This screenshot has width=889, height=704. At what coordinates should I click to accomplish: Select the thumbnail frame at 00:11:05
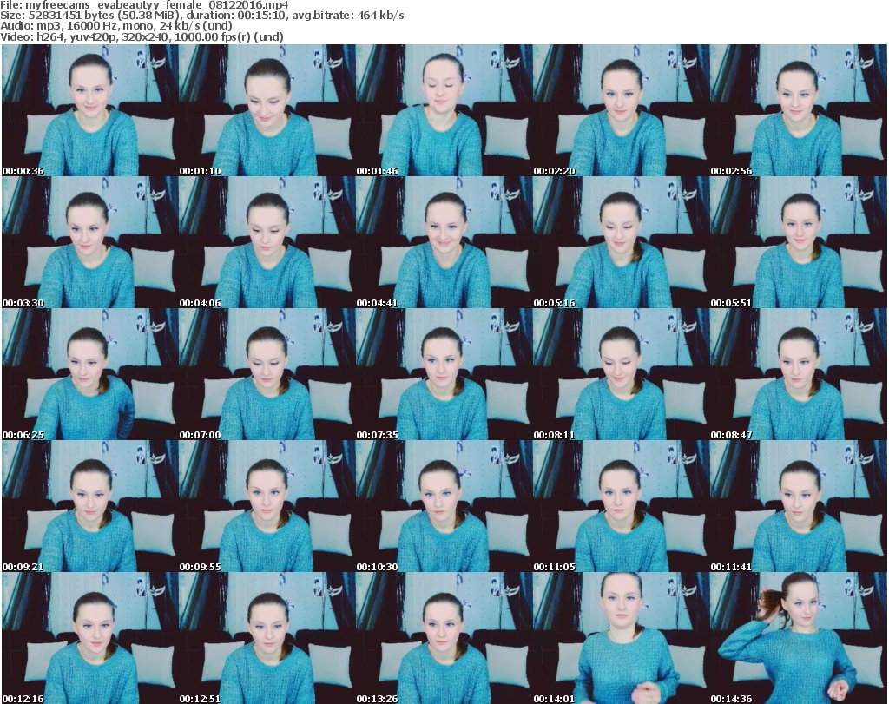tap(622, 506)
